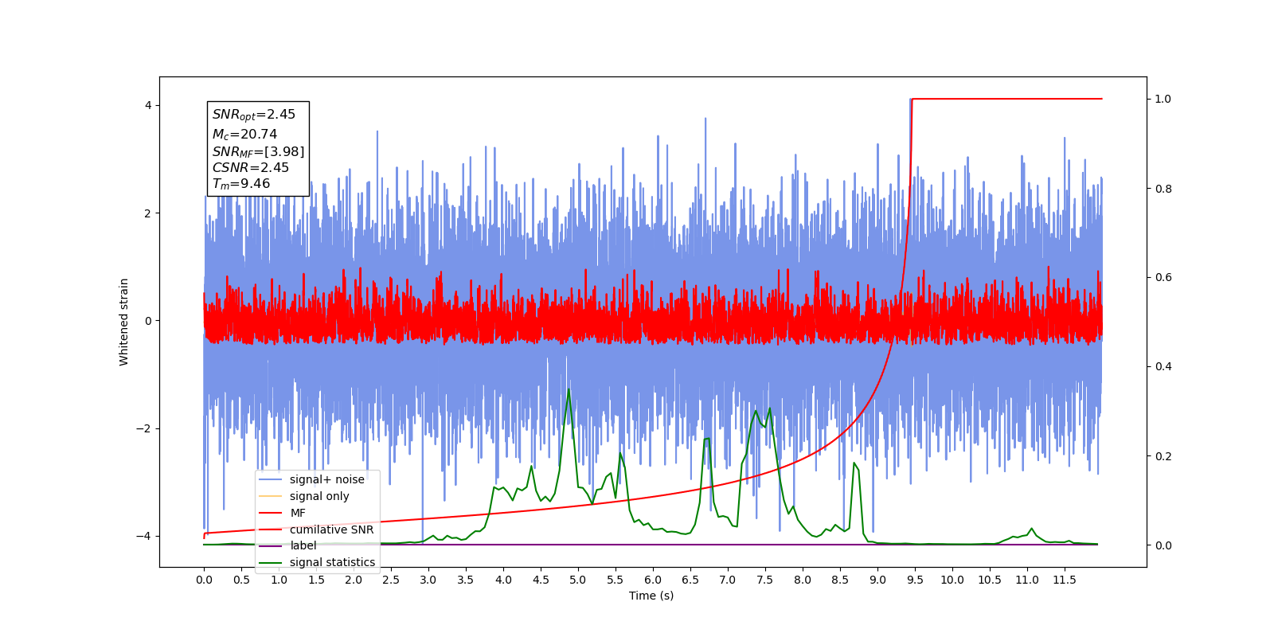Click the right y-axis tick label 0.4

click(1163, 367)
